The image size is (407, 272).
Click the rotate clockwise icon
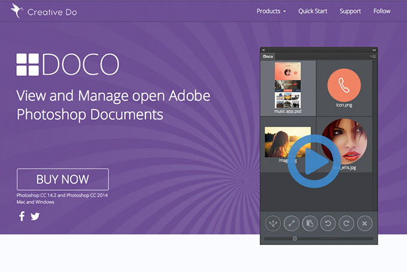coord(347,223)
